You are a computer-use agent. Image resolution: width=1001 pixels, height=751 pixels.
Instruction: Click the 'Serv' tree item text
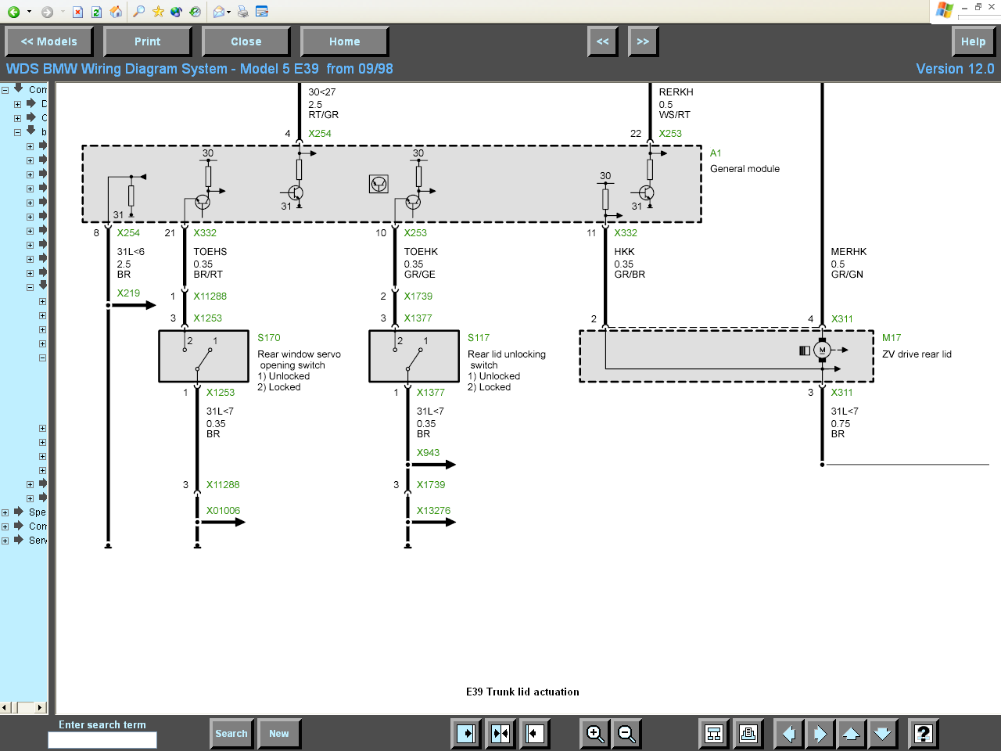click(38, 541)
